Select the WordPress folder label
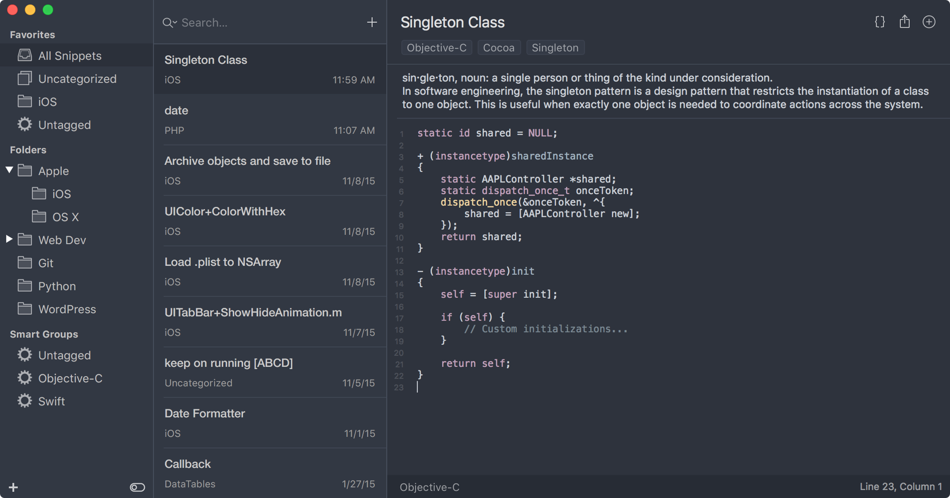Screen dimensions: 950x498 [x=67, y=309]
